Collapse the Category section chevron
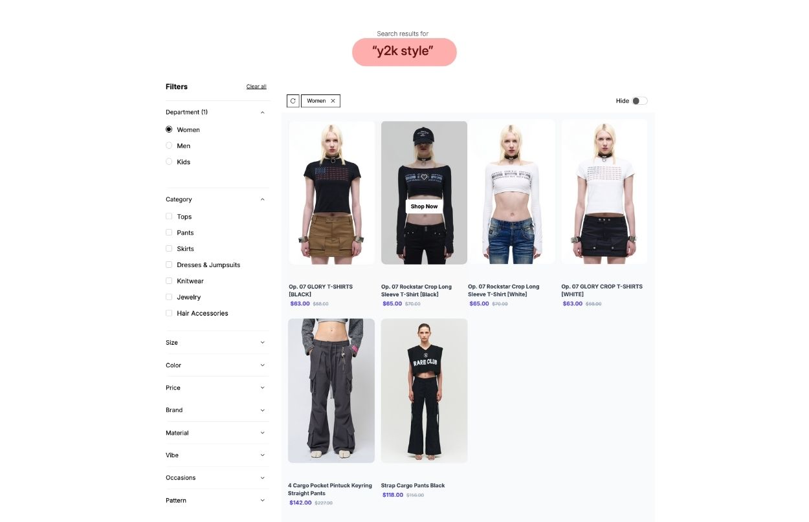Image resolution: width=809 pixels, height=522 pixels. pos(262,199)
